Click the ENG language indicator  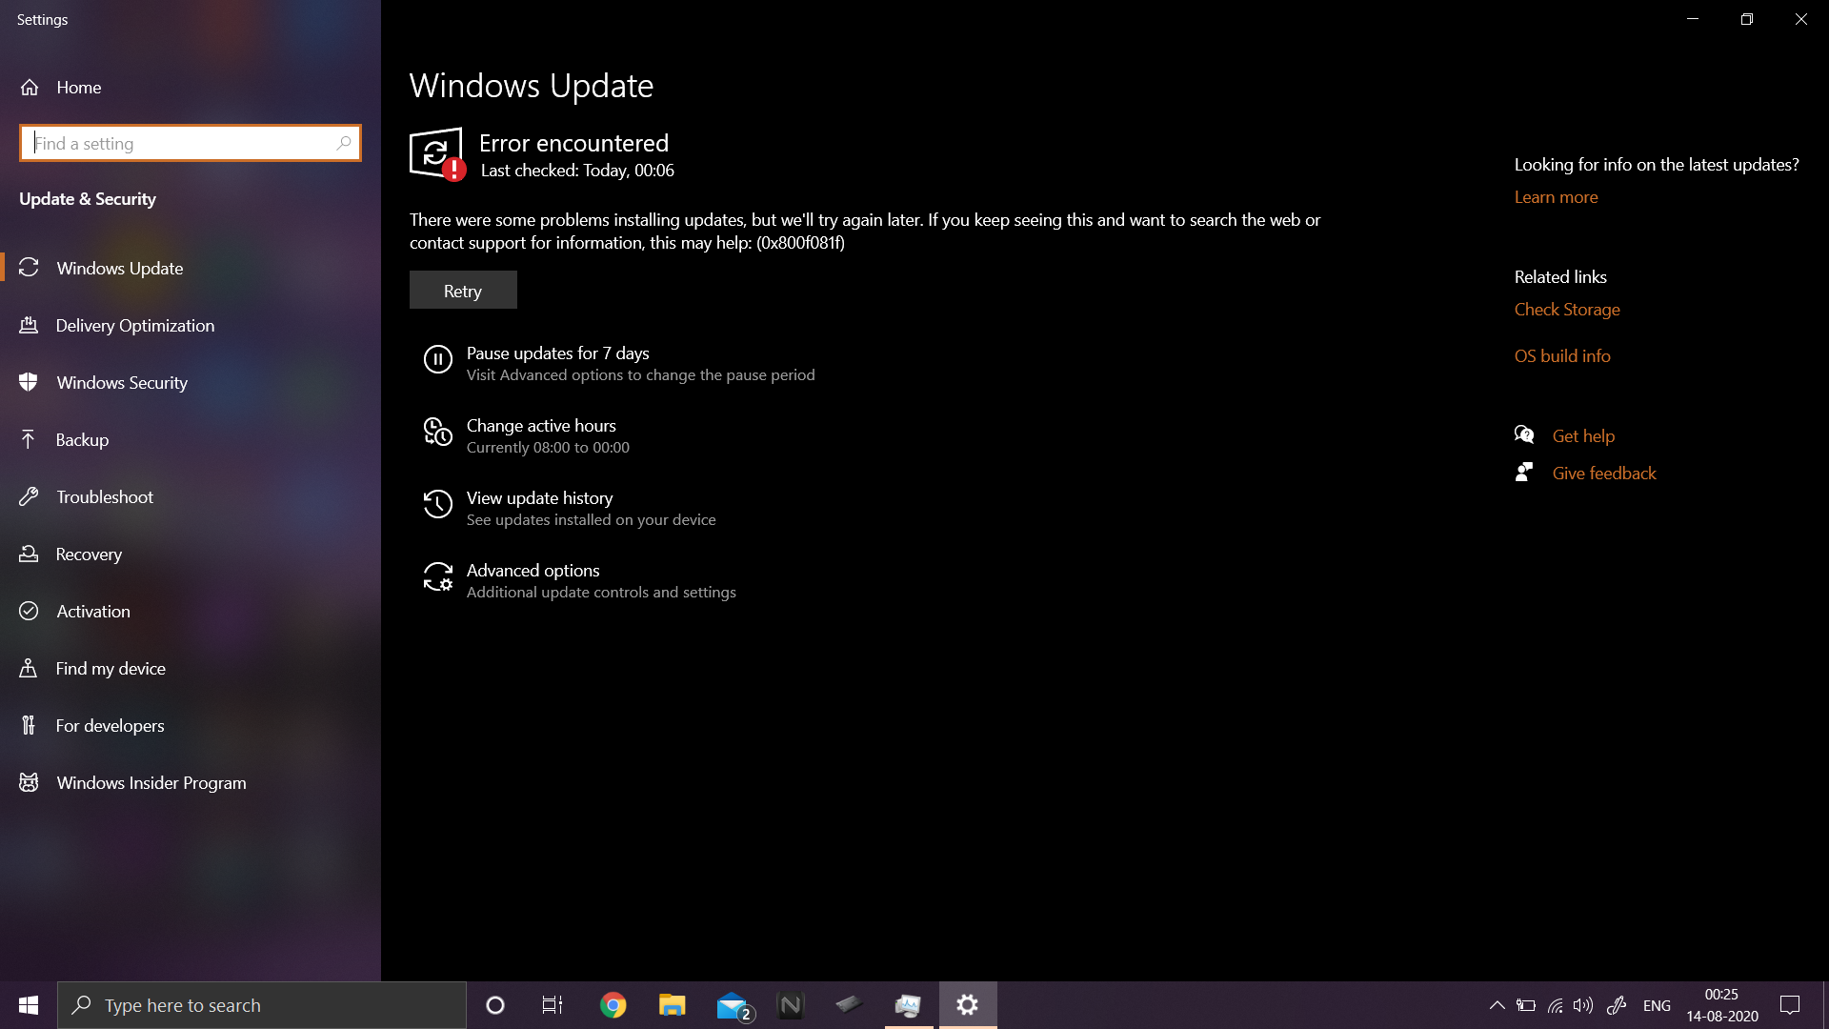click(1657, 1005)
